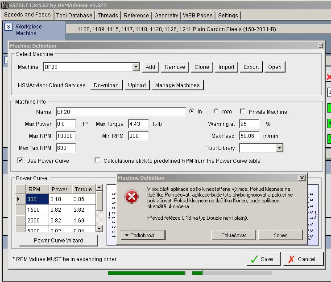Expand Podrobnosti error details
The width and height of the screenshot is (331, 282).
pos(143,235)
